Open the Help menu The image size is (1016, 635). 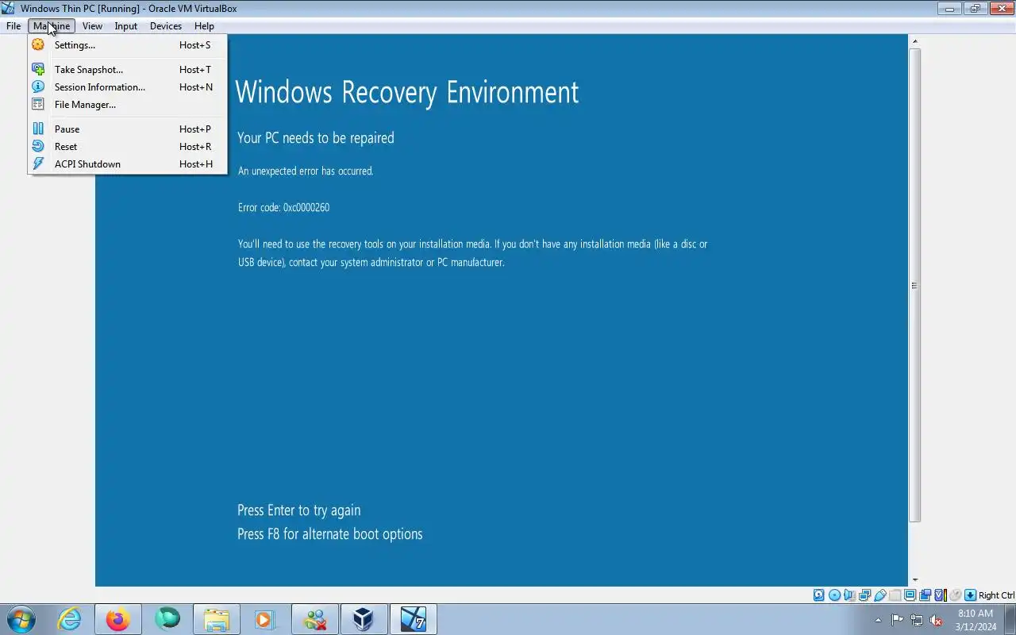click(204, 26)
